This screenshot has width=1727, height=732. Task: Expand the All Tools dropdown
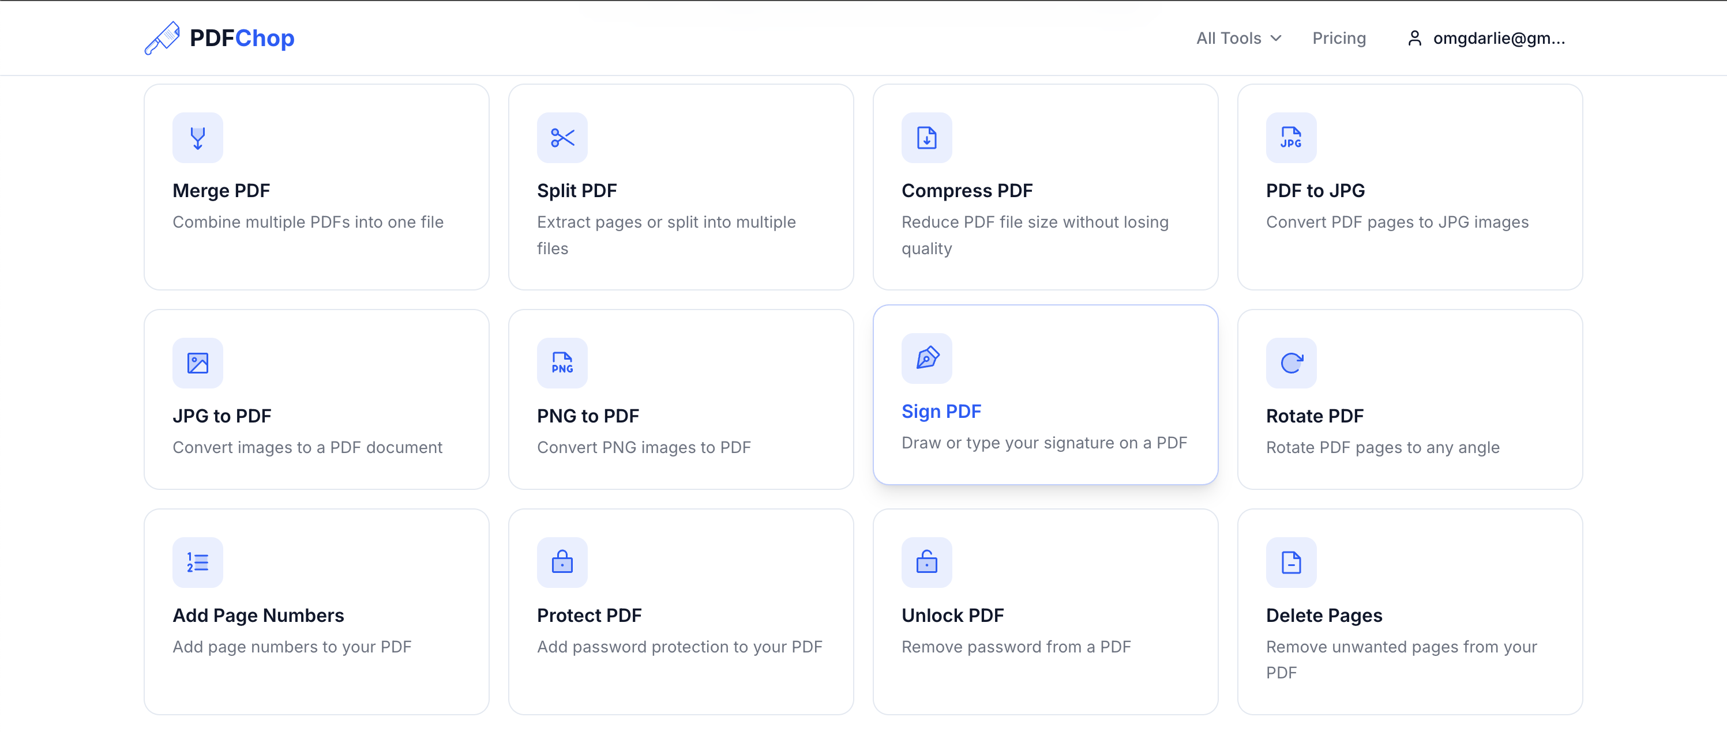[x=1238, y=38]
